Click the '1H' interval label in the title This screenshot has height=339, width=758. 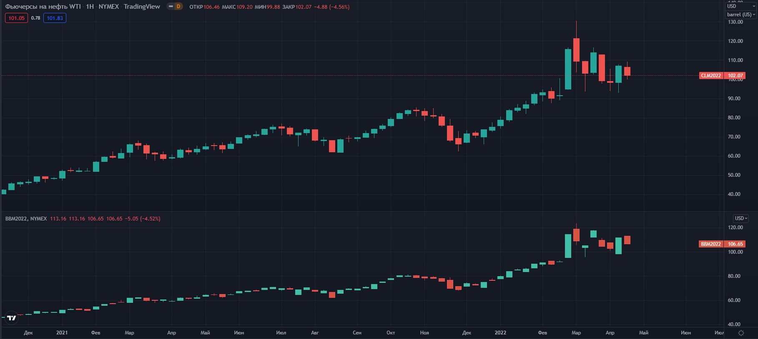[x=90, y=7]
